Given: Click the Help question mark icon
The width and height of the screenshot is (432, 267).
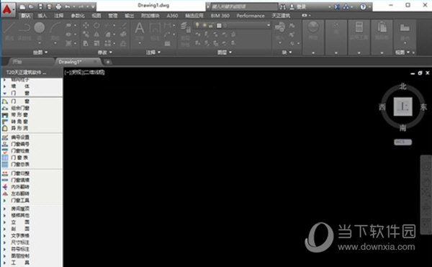Looking at the screenshot, I should (363, 7).
